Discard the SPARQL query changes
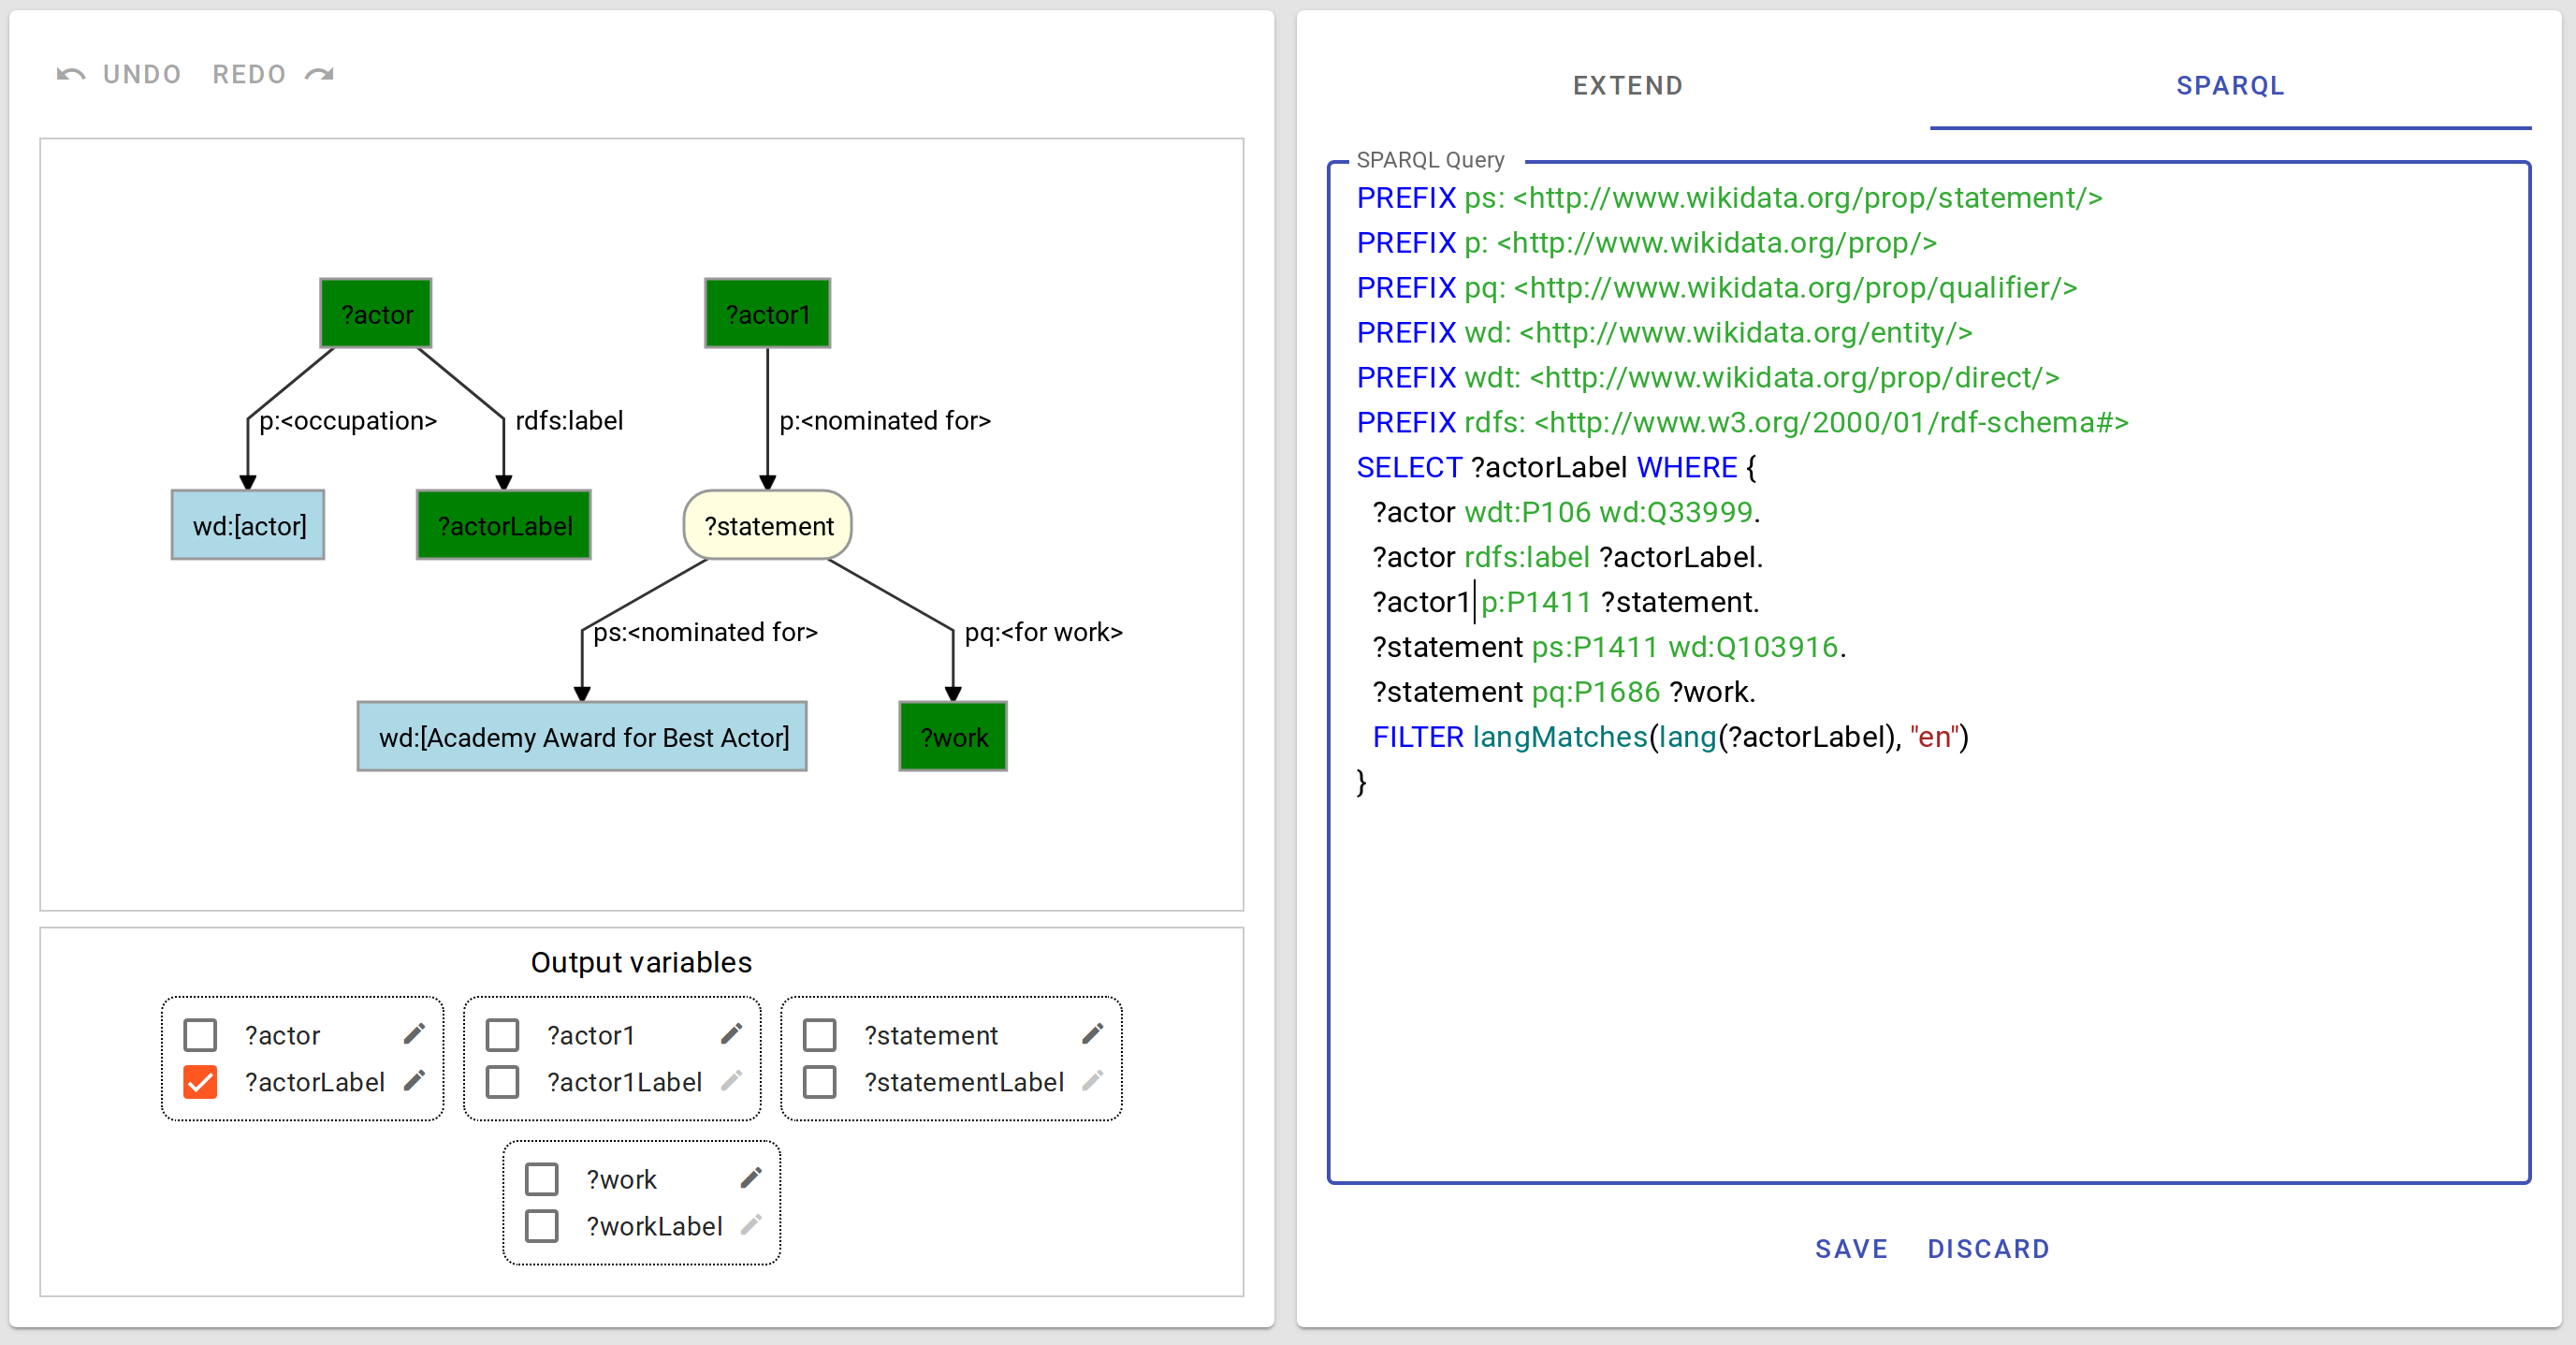This screenshot has width=2576, height=1345. [x=1988, y=1249]
